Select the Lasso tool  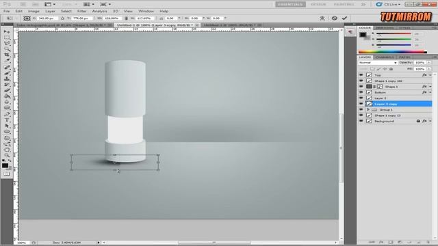coord(7,44)
